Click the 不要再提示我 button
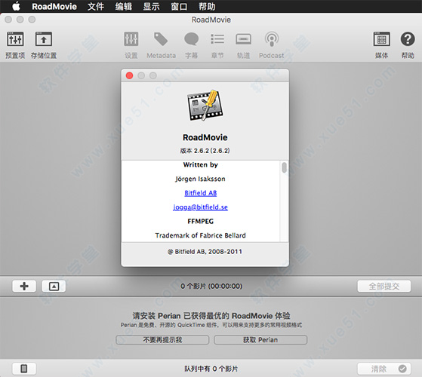 pyautogui.click(x=162, y=340)
